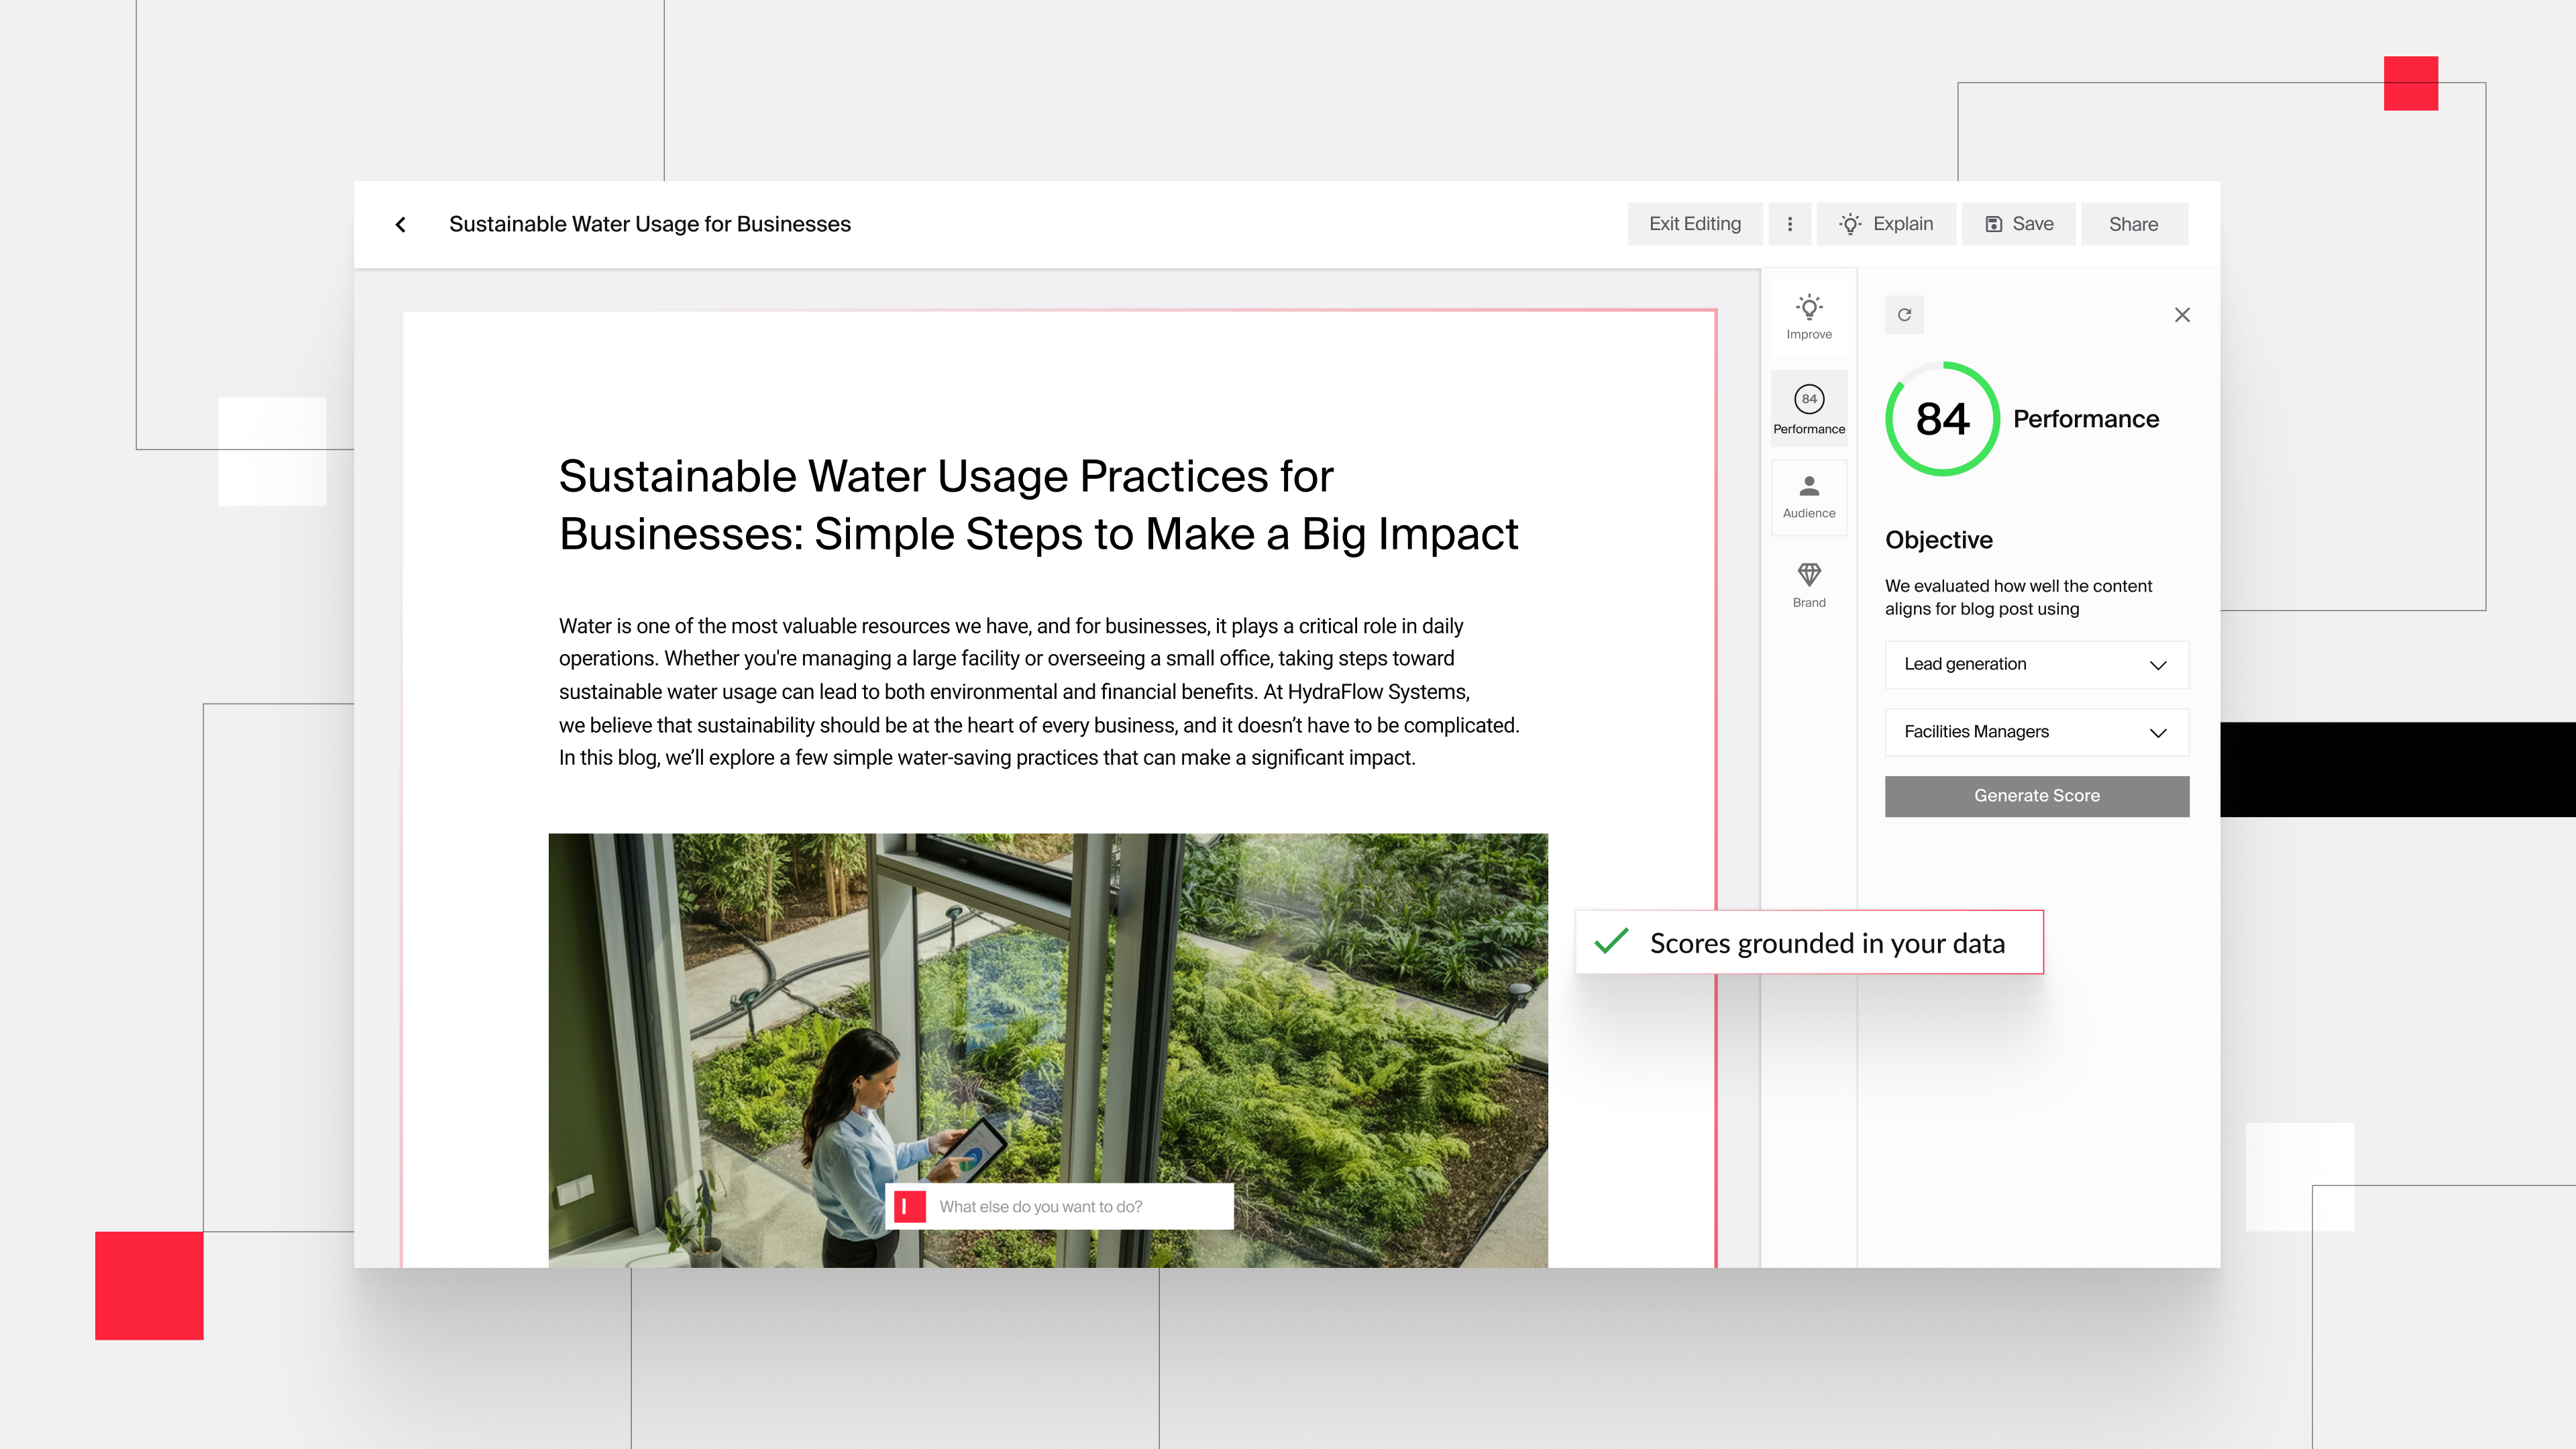Click the green checkmark beside grounded scores message

coord(1612,942)
